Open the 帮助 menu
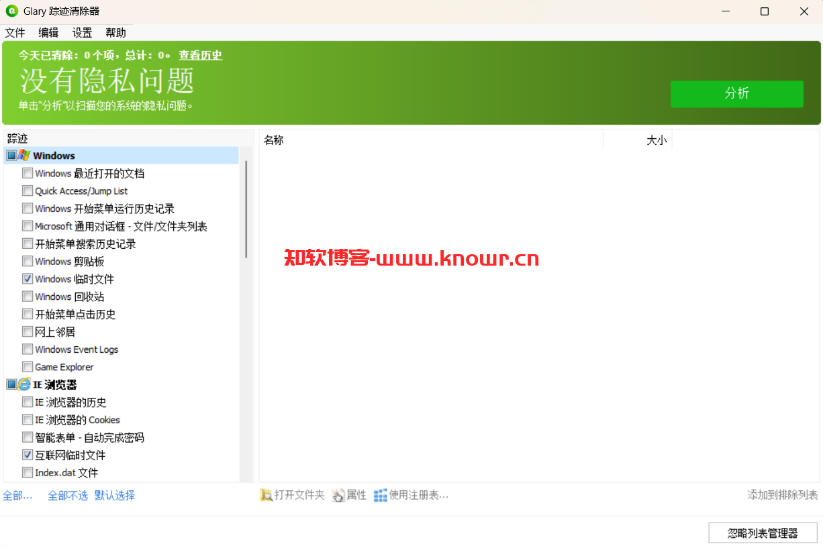823x548 pixels. tap(115, 32)
